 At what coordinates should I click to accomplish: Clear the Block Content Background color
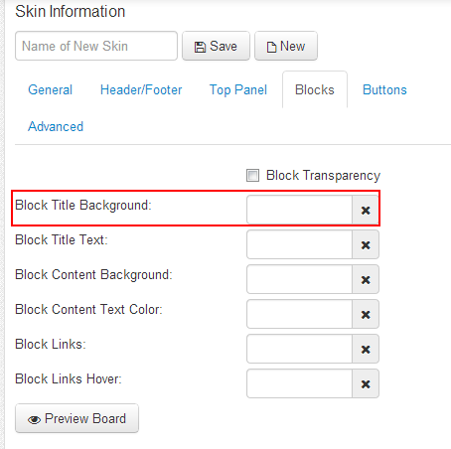click(366, 279)
